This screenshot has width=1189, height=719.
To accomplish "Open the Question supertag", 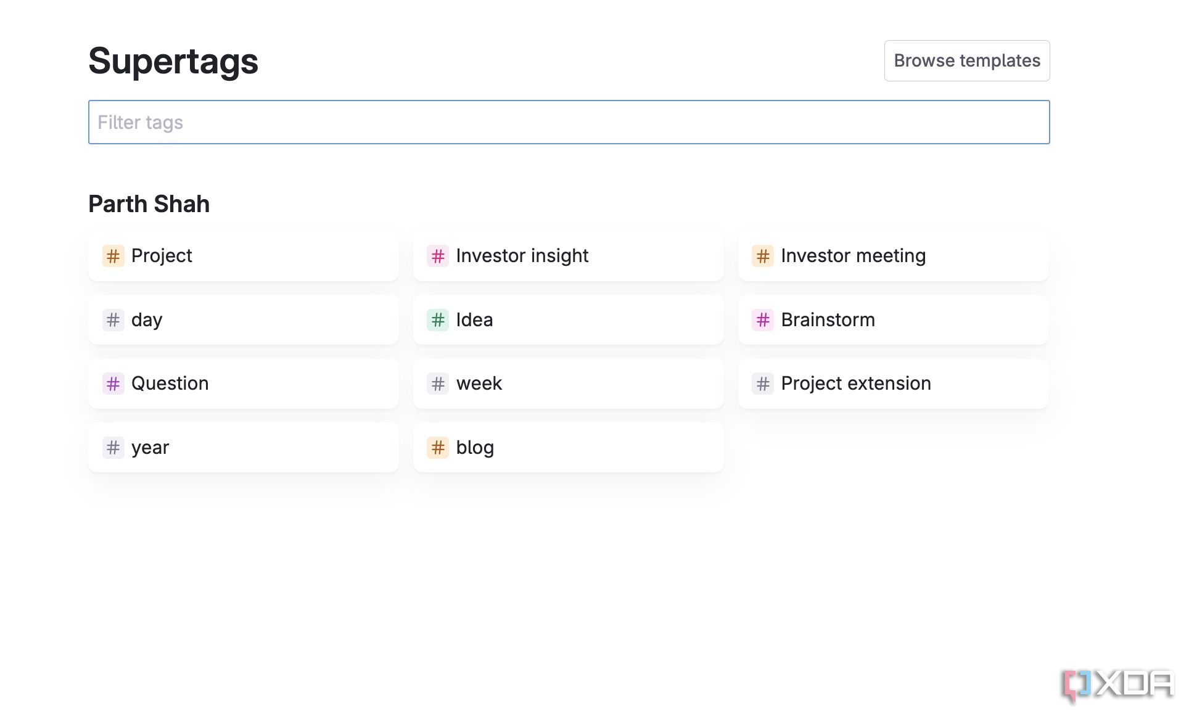I will click(x=244, y=384).
